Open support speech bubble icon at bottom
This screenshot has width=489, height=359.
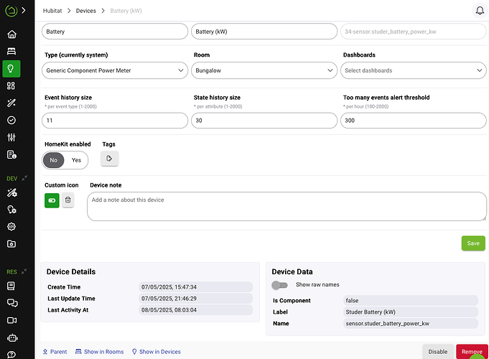click(11, 355)
